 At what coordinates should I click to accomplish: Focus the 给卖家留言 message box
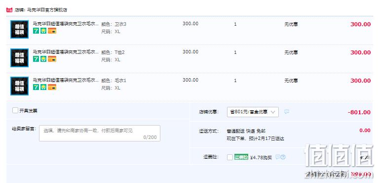click(100, 133)
